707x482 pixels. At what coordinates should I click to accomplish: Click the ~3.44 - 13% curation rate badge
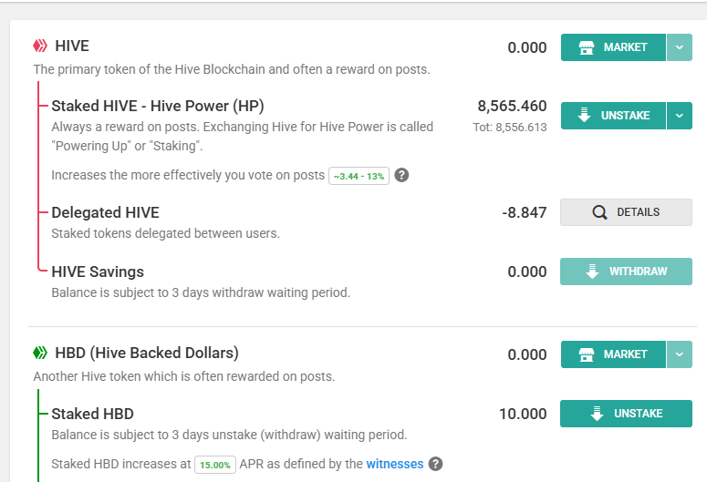(359, 176)
